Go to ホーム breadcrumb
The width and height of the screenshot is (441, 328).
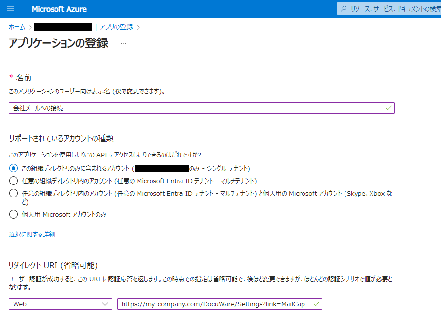[x=16, y=27]
